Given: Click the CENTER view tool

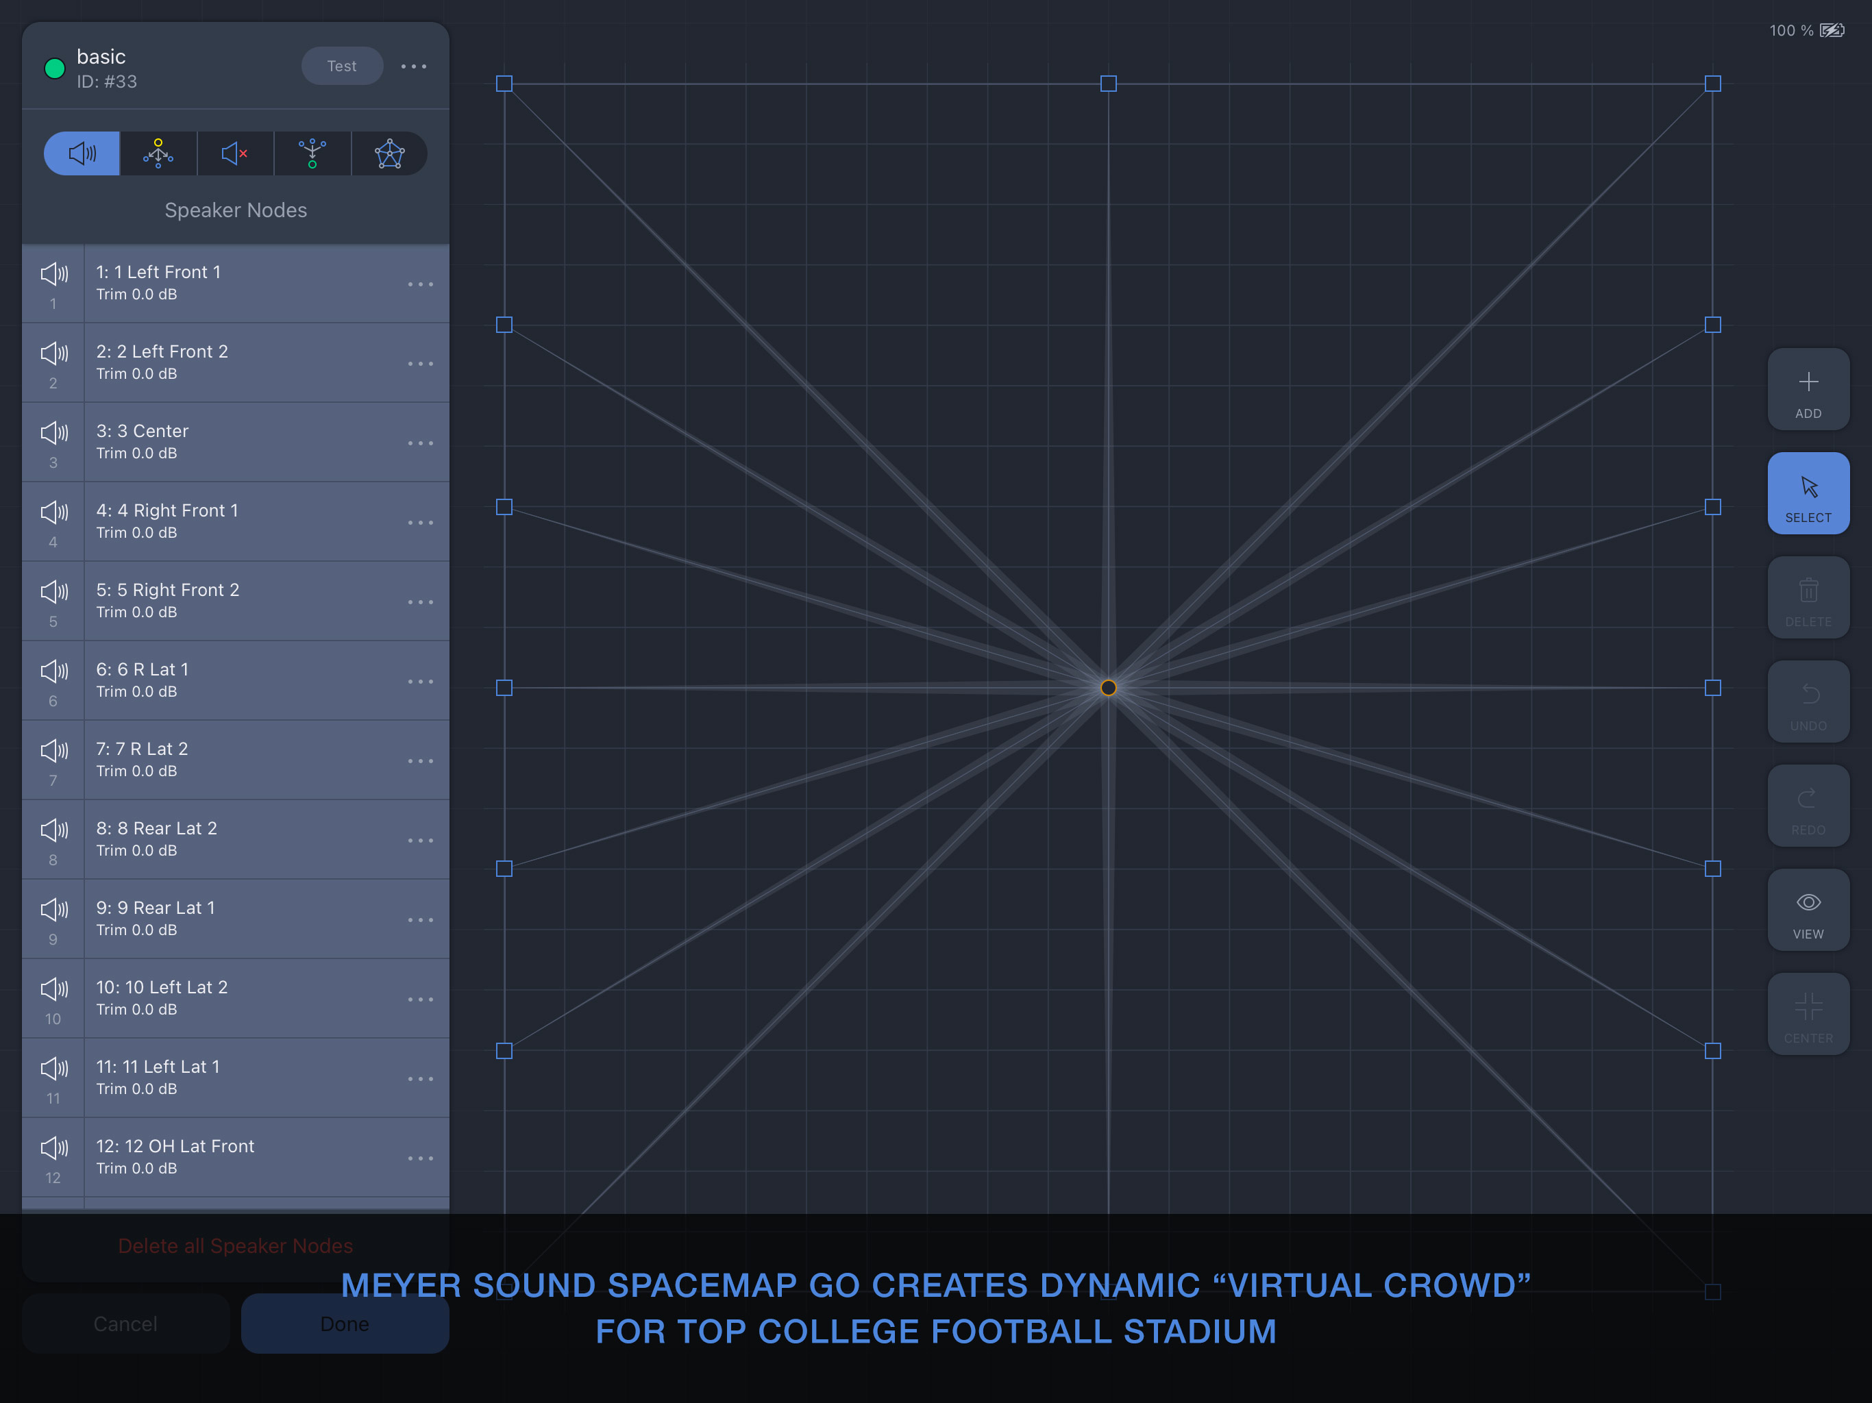Looking at the screenshot, I should 1808,1014.
